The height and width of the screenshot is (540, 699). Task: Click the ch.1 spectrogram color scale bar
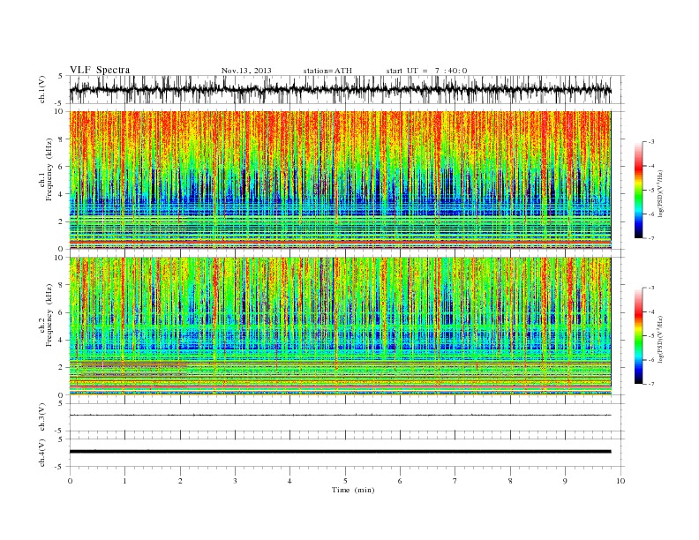coord(639,190)
